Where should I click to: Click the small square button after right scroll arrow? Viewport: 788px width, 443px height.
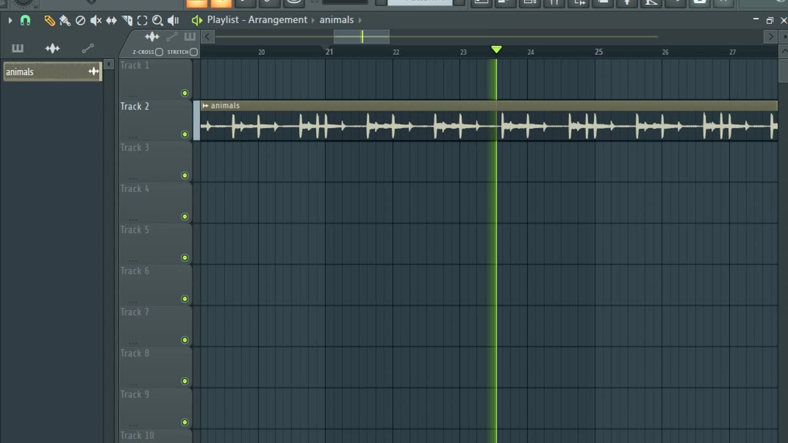pyautogui.click(x=784, y=37)
